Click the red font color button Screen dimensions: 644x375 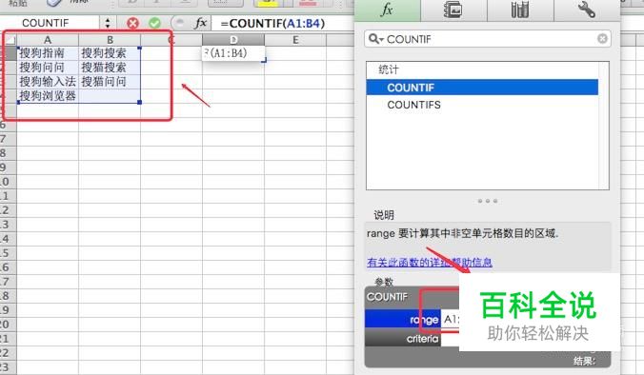tap(309, 3)
